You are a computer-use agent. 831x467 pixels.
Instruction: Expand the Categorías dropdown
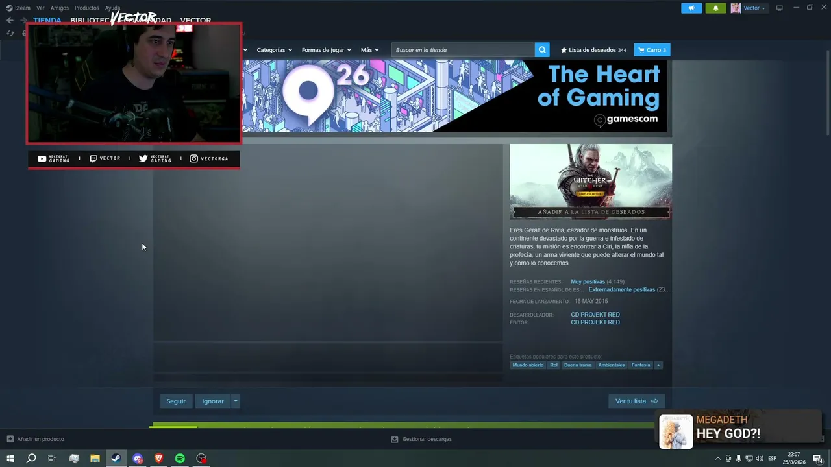(x=274, y=50)
